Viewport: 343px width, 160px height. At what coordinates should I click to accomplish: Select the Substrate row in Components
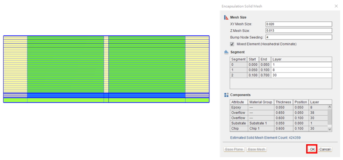279,123
